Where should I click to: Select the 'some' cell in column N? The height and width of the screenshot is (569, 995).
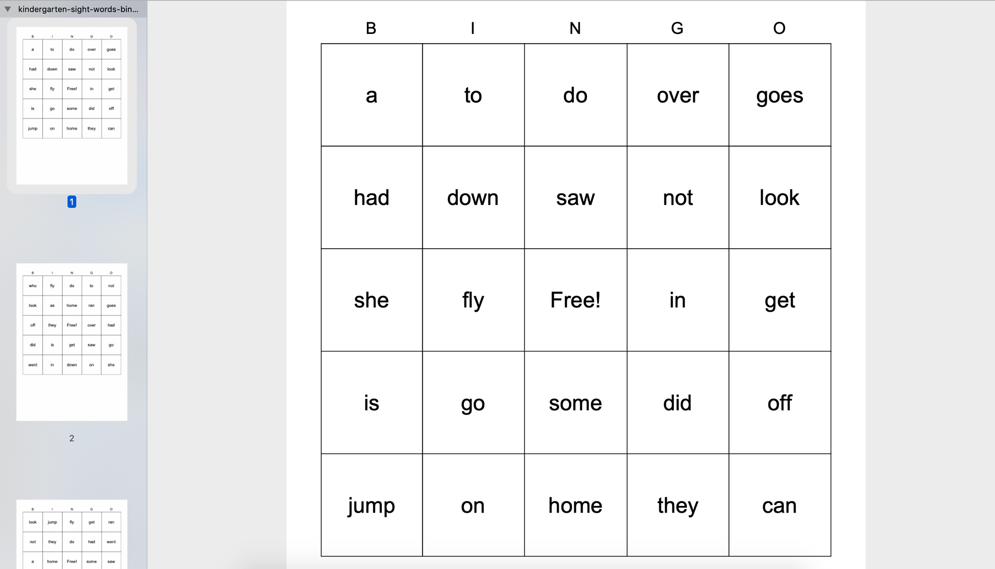coord(575,402)
